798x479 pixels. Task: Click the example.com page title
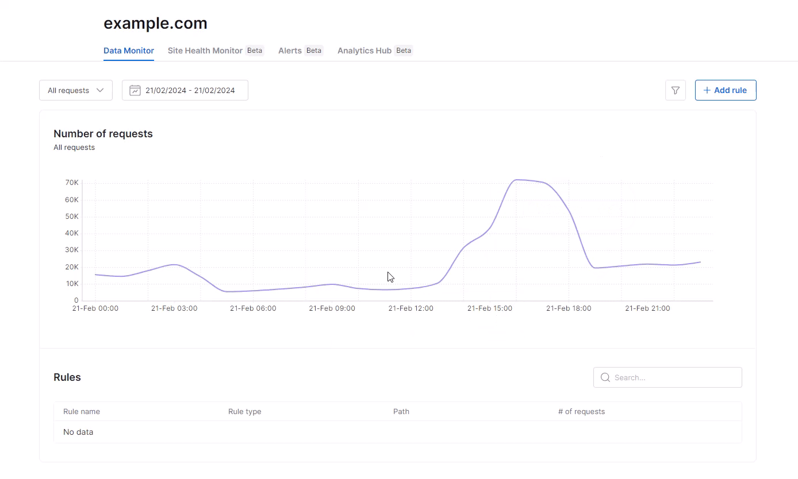click(155, 24)
